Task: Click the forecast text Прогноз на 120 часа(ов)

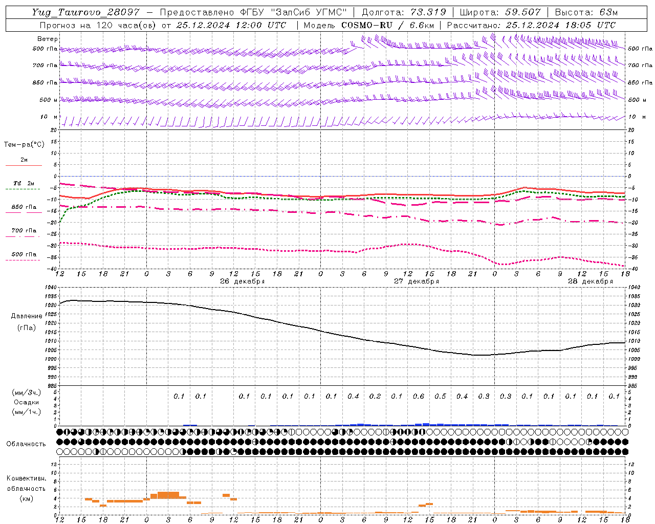Action: (x=97, y=25)
